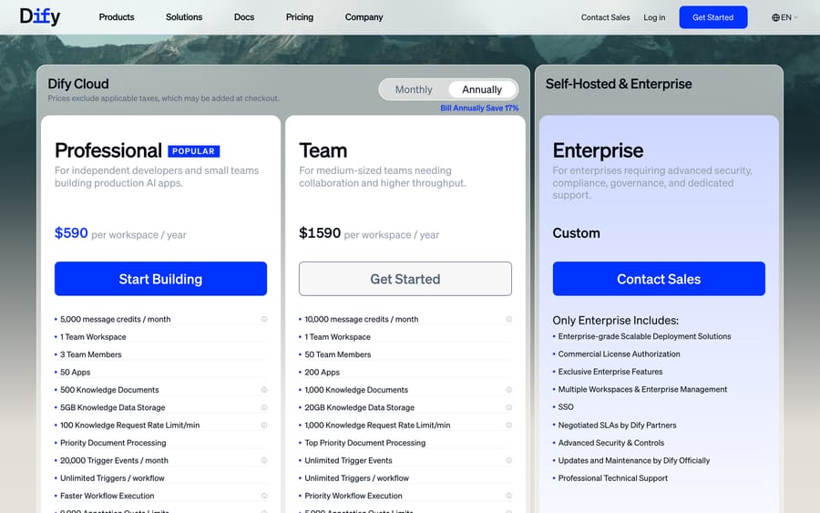Screen dimensions: 820x513
Task: Show info for 20GB Knowledge Data Storage
Action: 508,407
